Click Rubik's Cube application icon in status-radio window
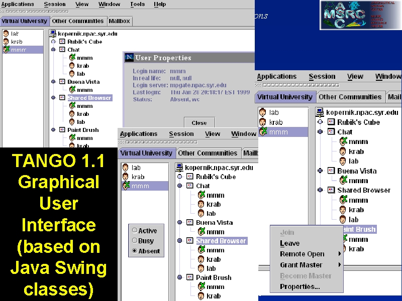This screenshot has width=402, height=301. pyautogui.click(x=190, y=177)
